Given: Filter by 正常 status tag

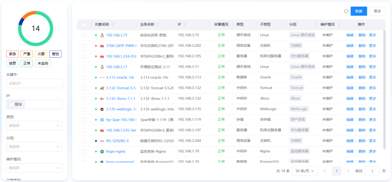Looking at the screenshot, I should coord(27,63).
